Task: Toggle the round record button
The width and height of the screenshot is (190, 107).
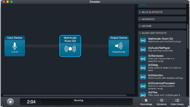Action: click(x=10, y=102)
